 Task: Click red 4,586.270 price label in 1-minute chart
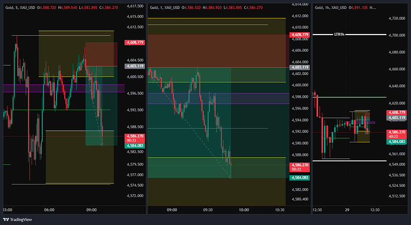[x=300, y=167]
